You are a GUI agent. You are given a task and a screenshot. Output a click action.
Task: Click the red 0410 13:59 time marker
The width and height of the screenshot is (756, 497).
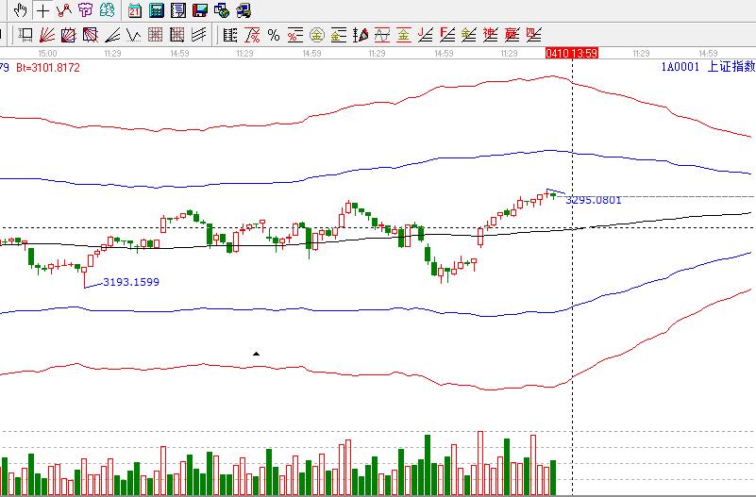tap(571, 54)
